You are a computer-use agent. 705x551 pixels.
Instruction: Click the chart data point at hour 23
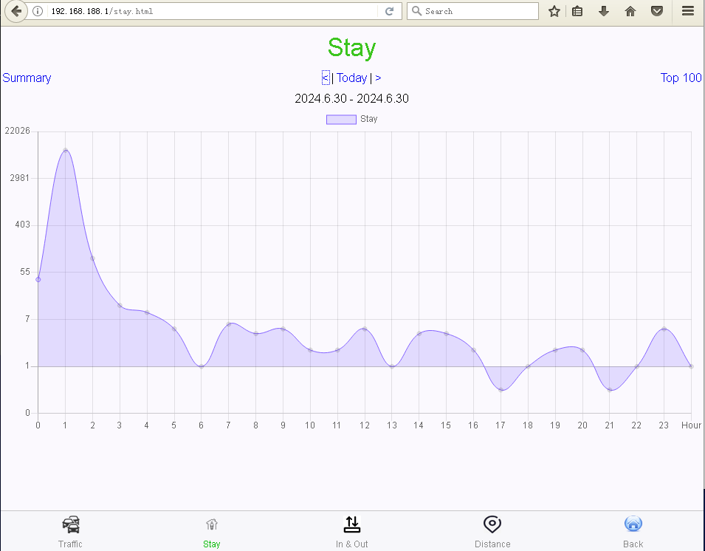point(664,329)
